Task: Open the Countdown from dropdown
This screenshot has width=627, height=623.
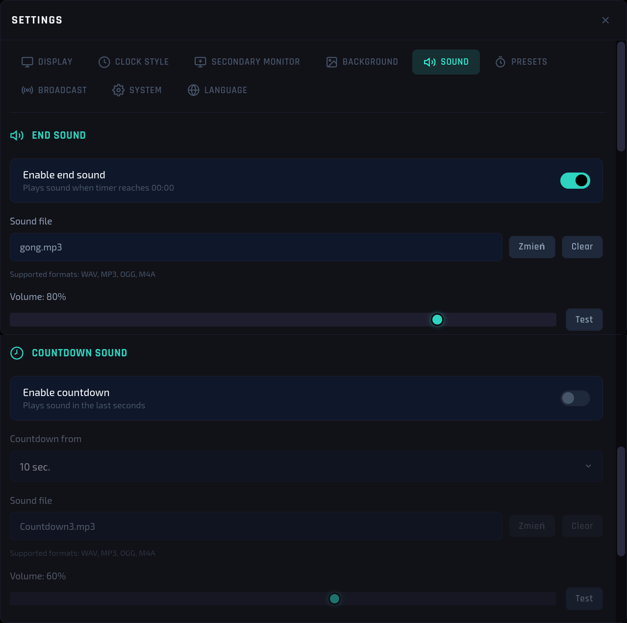Action: point(306,466)
